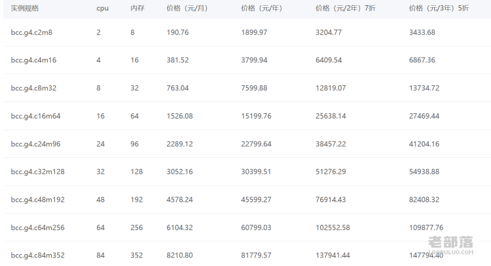Click the yearly price 15199.76
Screen dimensions: 491x266
point(256,116)
